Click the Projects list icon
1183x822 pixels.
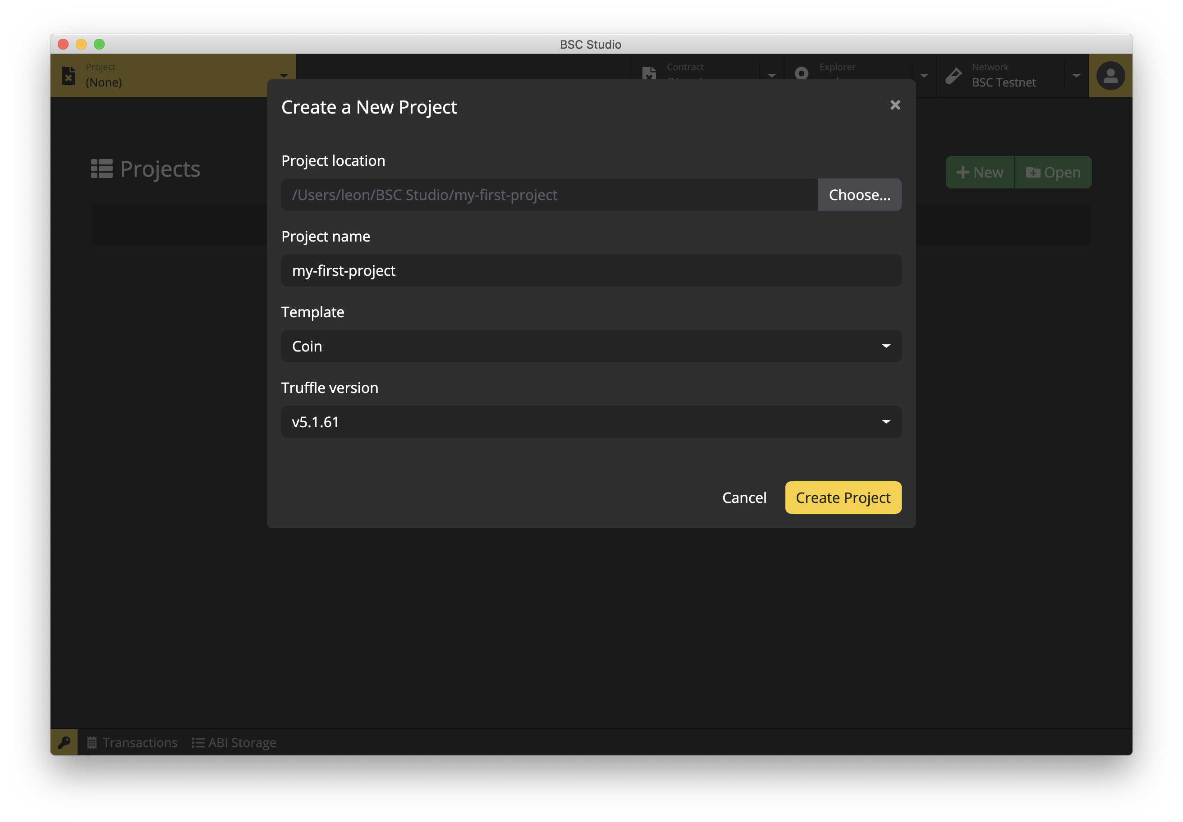[101, 169]
